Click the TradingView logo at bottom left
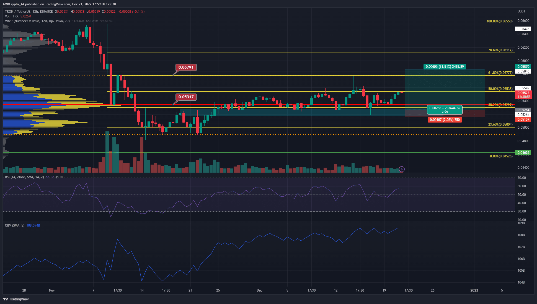The height and width of the screenshot is (304, 537). pos(16,299)
